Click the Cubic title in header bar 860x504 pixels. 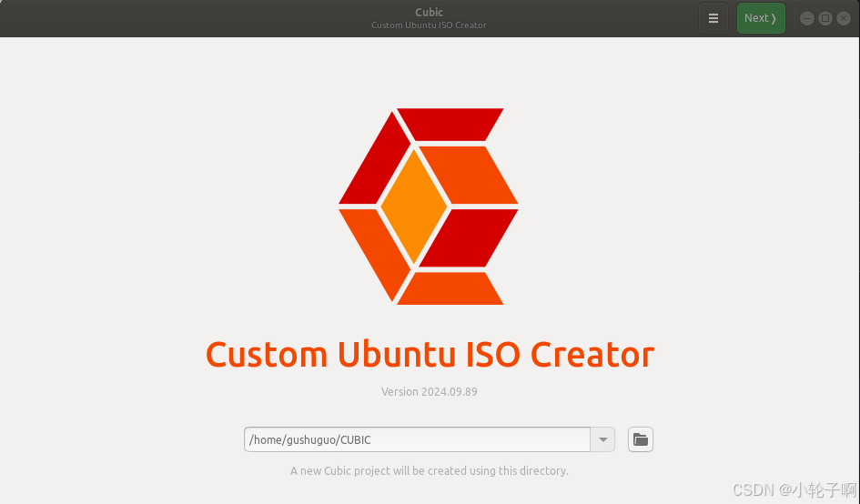coord(429,12)
